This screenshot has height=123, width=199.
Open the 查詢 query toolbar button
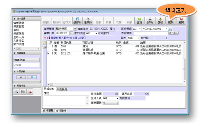(139, 21)
